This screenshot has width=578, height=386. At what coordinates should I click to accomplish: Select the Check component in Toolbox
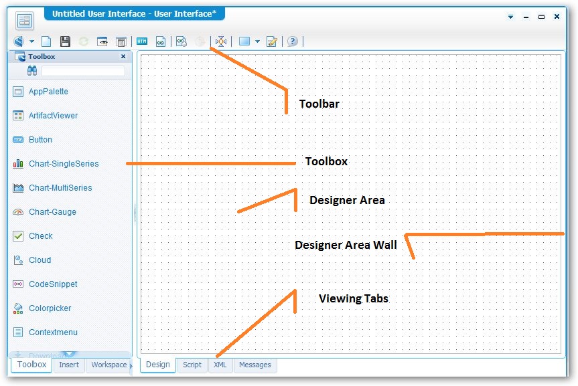coord(40,236)
